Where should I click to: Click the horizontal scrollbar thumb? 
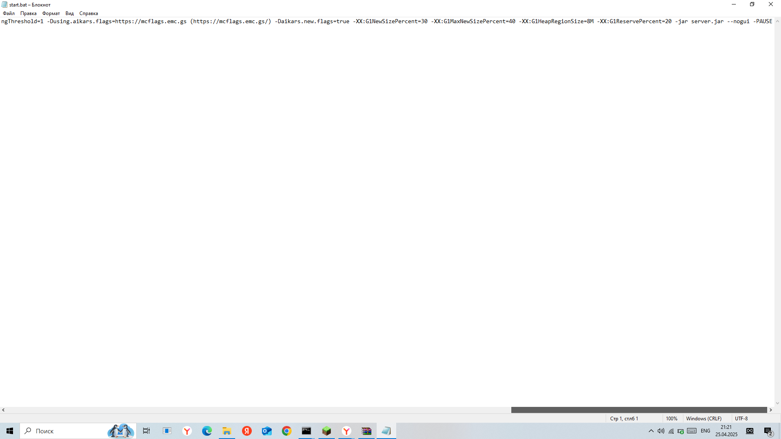click(x=639, y=410)
